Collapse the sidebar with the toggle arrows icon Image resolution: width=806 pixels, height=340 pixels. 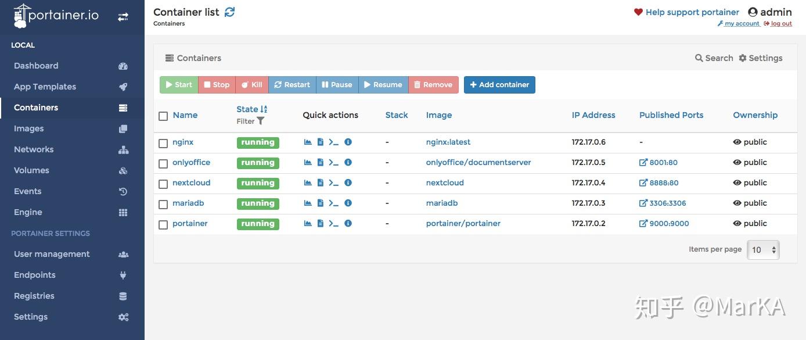point(123,17)
